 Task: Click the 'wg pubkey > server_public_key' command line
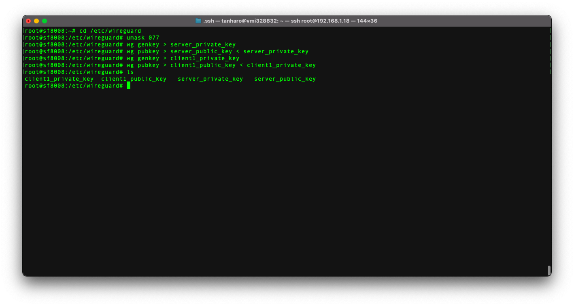[217, 51]
